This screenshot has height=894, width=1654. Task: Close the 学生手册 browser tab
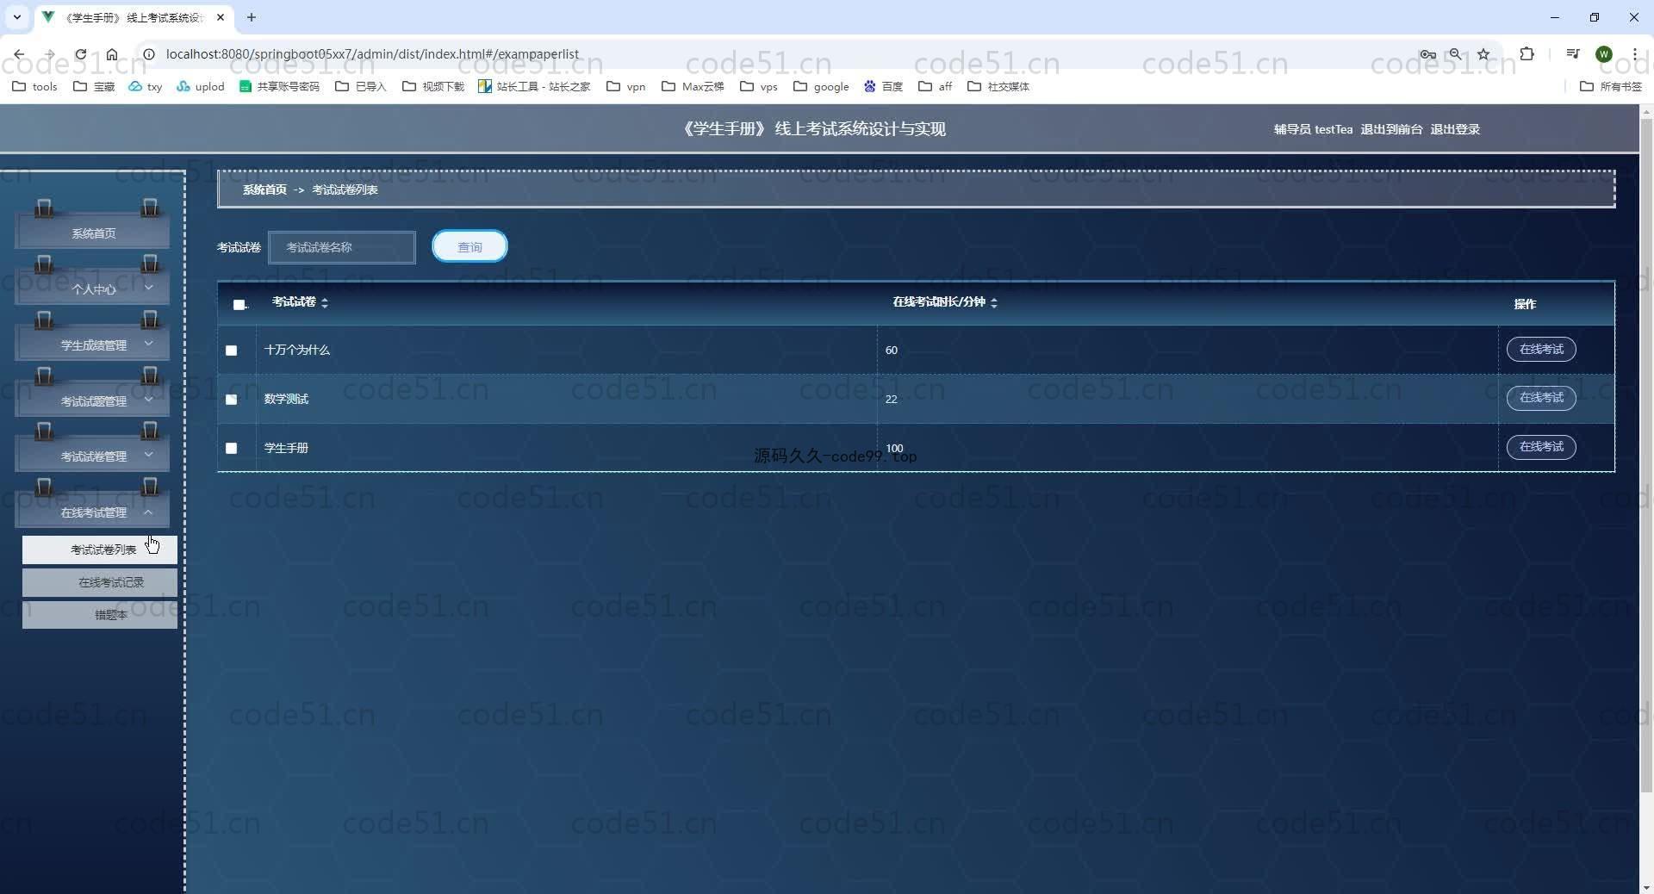coord(221,17)
